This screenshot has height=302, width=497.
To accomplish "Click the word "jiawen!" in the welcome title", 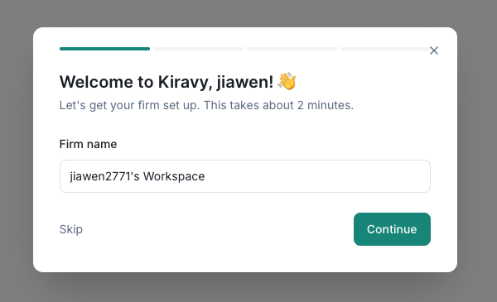I will click(x=245, y=82).
